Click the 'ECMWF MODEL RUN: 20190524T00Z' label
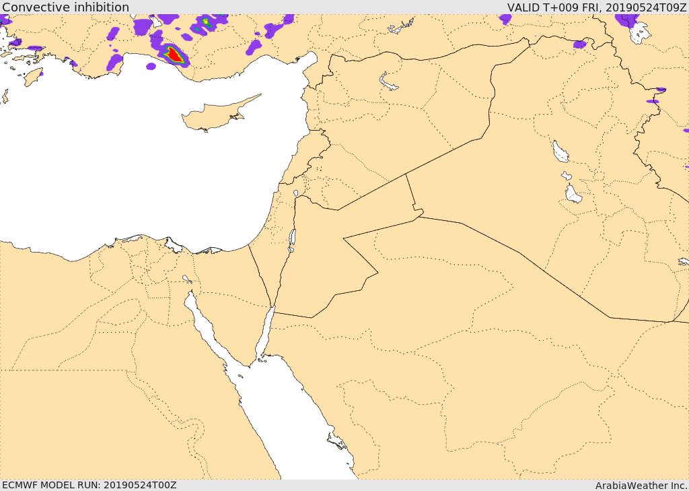The width and height of the screenshot is (689, 491). tap(89, 485)
